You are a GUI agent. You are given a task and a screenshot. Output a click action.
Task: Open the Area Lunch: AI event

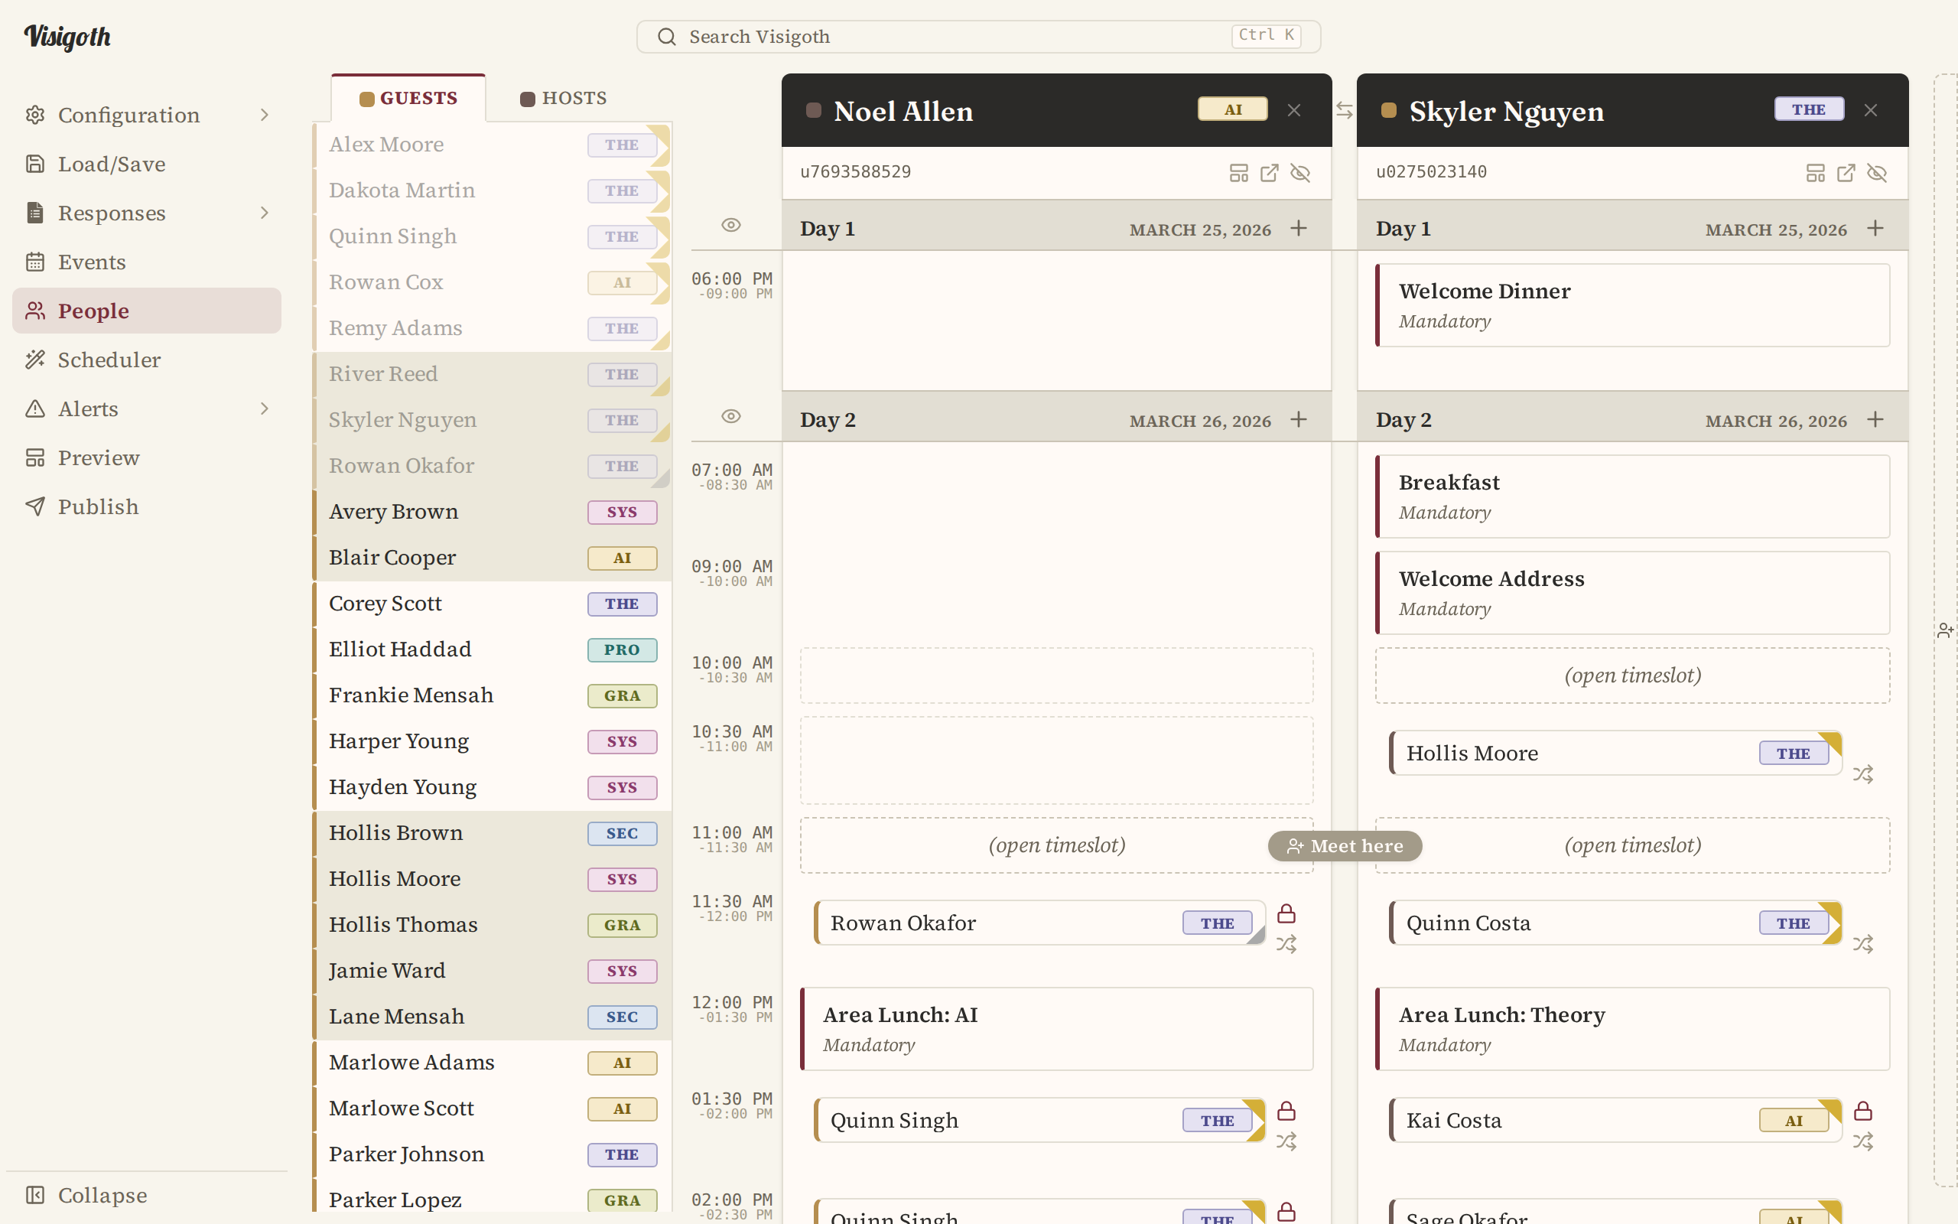(x=1055, y=1029)
